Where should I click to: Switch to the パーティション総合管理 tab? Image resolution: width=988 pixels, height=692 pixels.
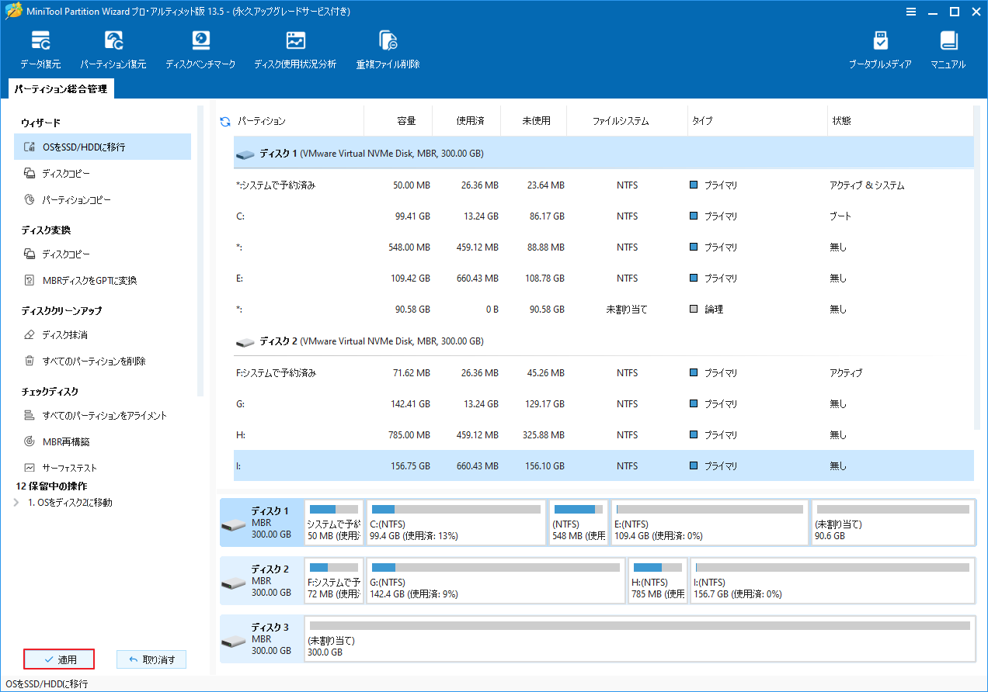[x=60, y=88]
